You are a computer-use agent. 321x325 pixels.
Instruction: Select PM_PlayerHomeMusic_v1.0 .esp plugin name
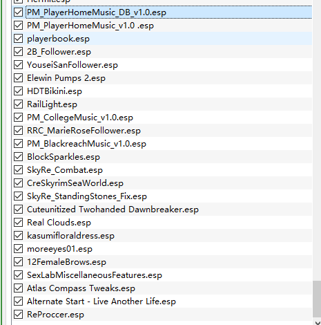(90, 26)
